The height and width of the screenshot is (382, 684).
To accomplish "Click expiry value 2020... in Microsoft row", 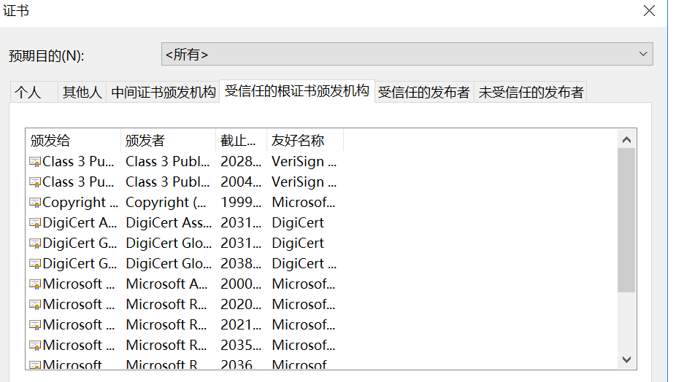I will point(241,305).
